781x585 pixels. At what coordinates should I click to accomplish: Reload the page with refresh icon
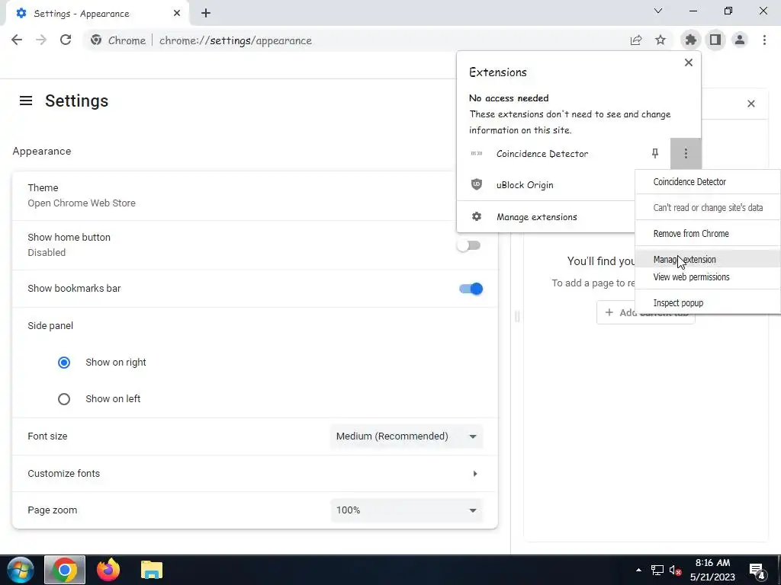pos(66,40)
